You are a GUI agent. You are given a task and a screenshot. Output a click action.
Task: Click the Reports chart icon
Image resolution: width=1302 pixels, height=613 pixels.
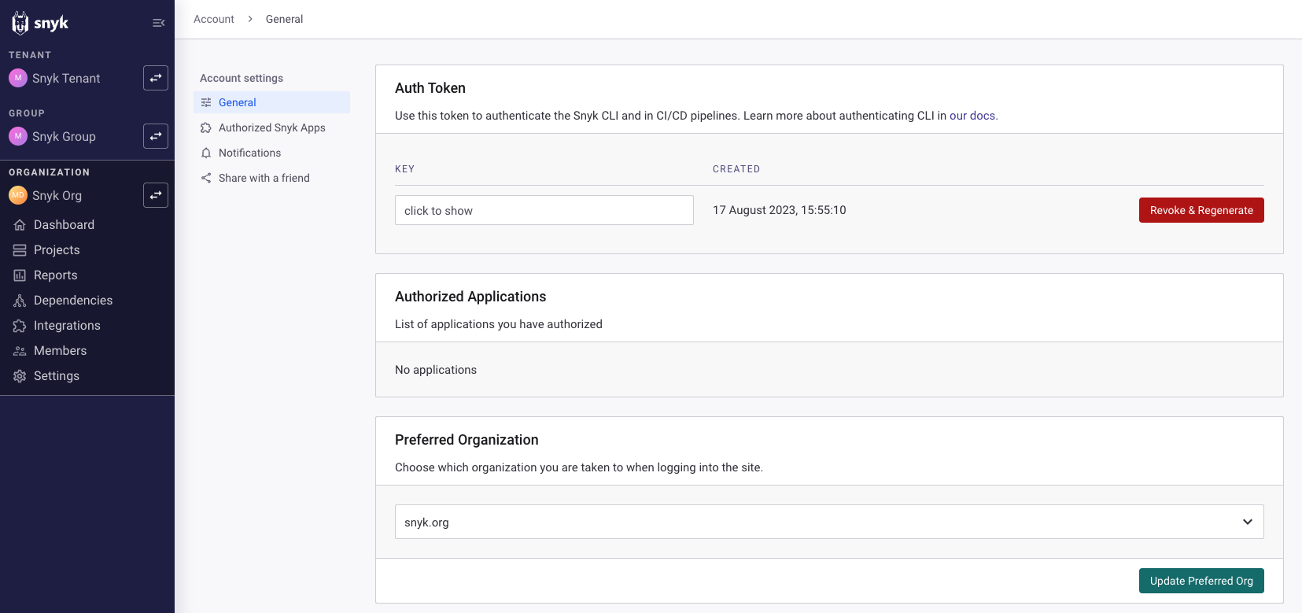(x=20, y=275)
